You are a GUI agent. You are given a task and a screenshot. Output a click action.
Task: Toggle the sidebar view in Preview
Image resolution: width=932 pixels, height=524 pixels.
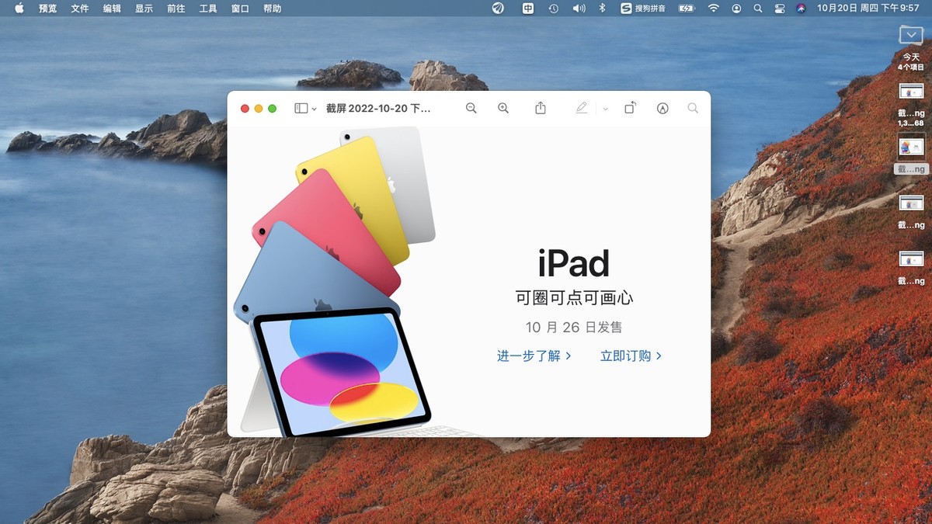pos(299,108)
